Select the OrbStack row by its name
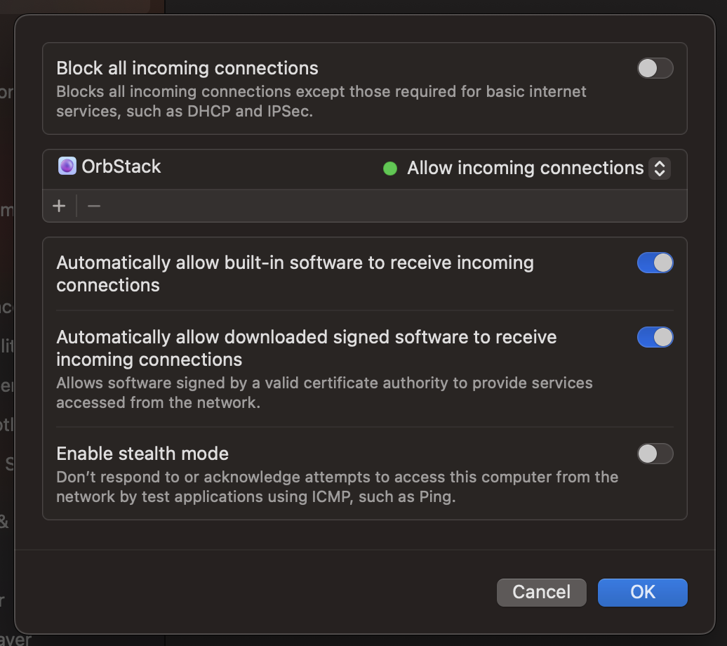The image size is (727, 646). click(121, 166)
